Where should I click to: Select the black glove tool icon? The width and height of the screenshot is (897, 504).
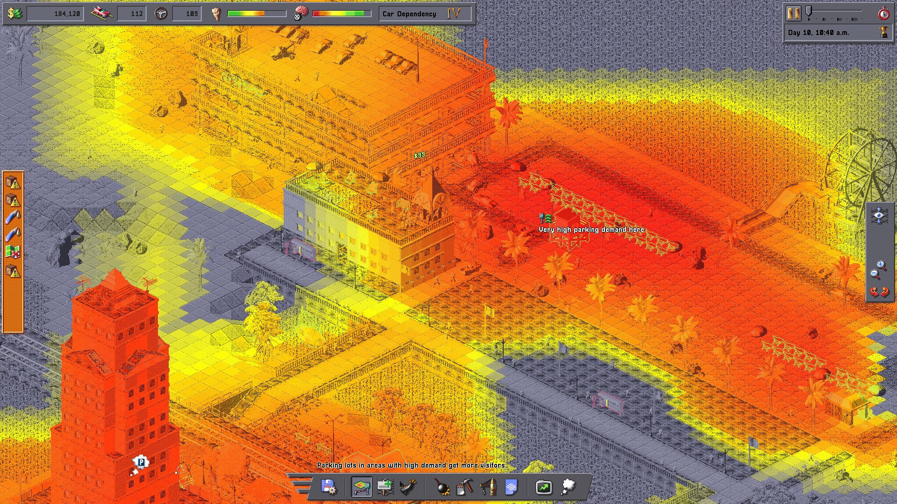pyautogui.click(x=408, y=487)
